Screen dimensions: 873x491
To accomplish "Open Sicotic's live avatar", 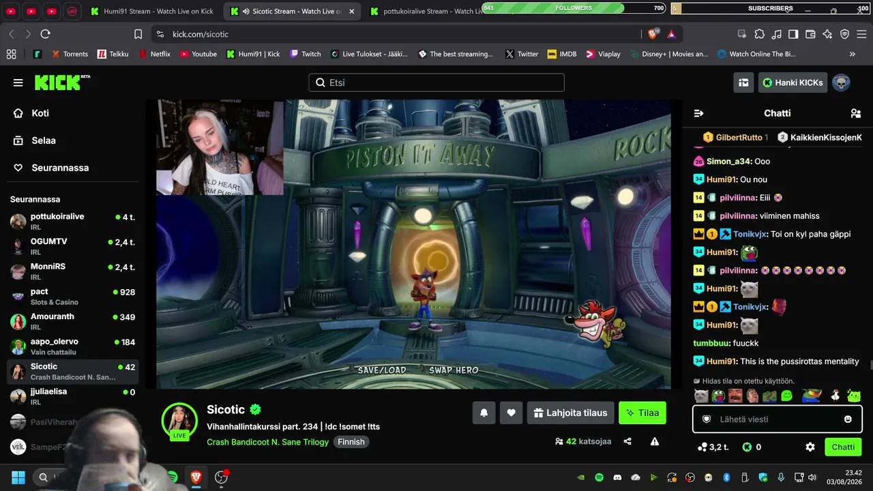I will coord(179,420).
